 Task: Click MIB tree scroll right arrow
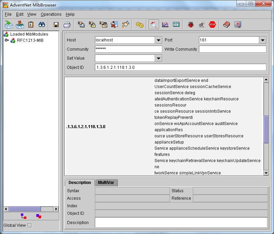point(56,209)
